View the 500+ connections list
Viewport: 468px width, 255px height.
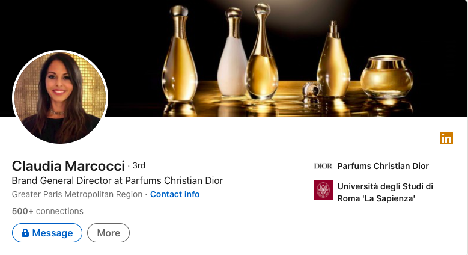pyautogui.click(x=47, y=211)
